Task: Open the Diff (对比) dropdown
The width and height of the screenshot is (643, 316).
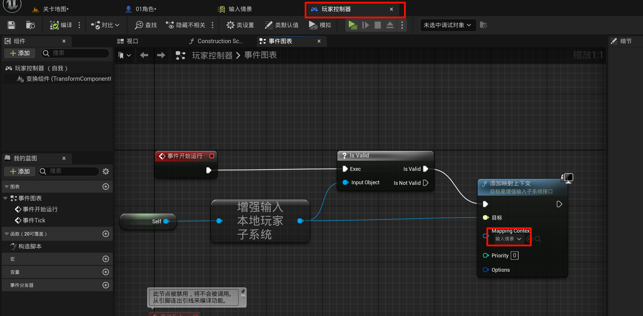Action: pyautogui.click(x=105, y=25)
